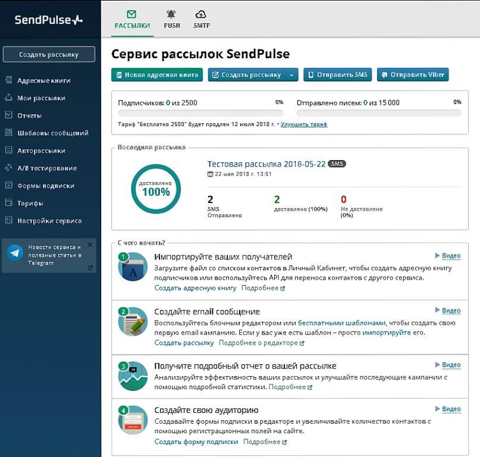
Task: Click the detailed report chart icon
Action: pyautogui.click(x=133, y=376)
